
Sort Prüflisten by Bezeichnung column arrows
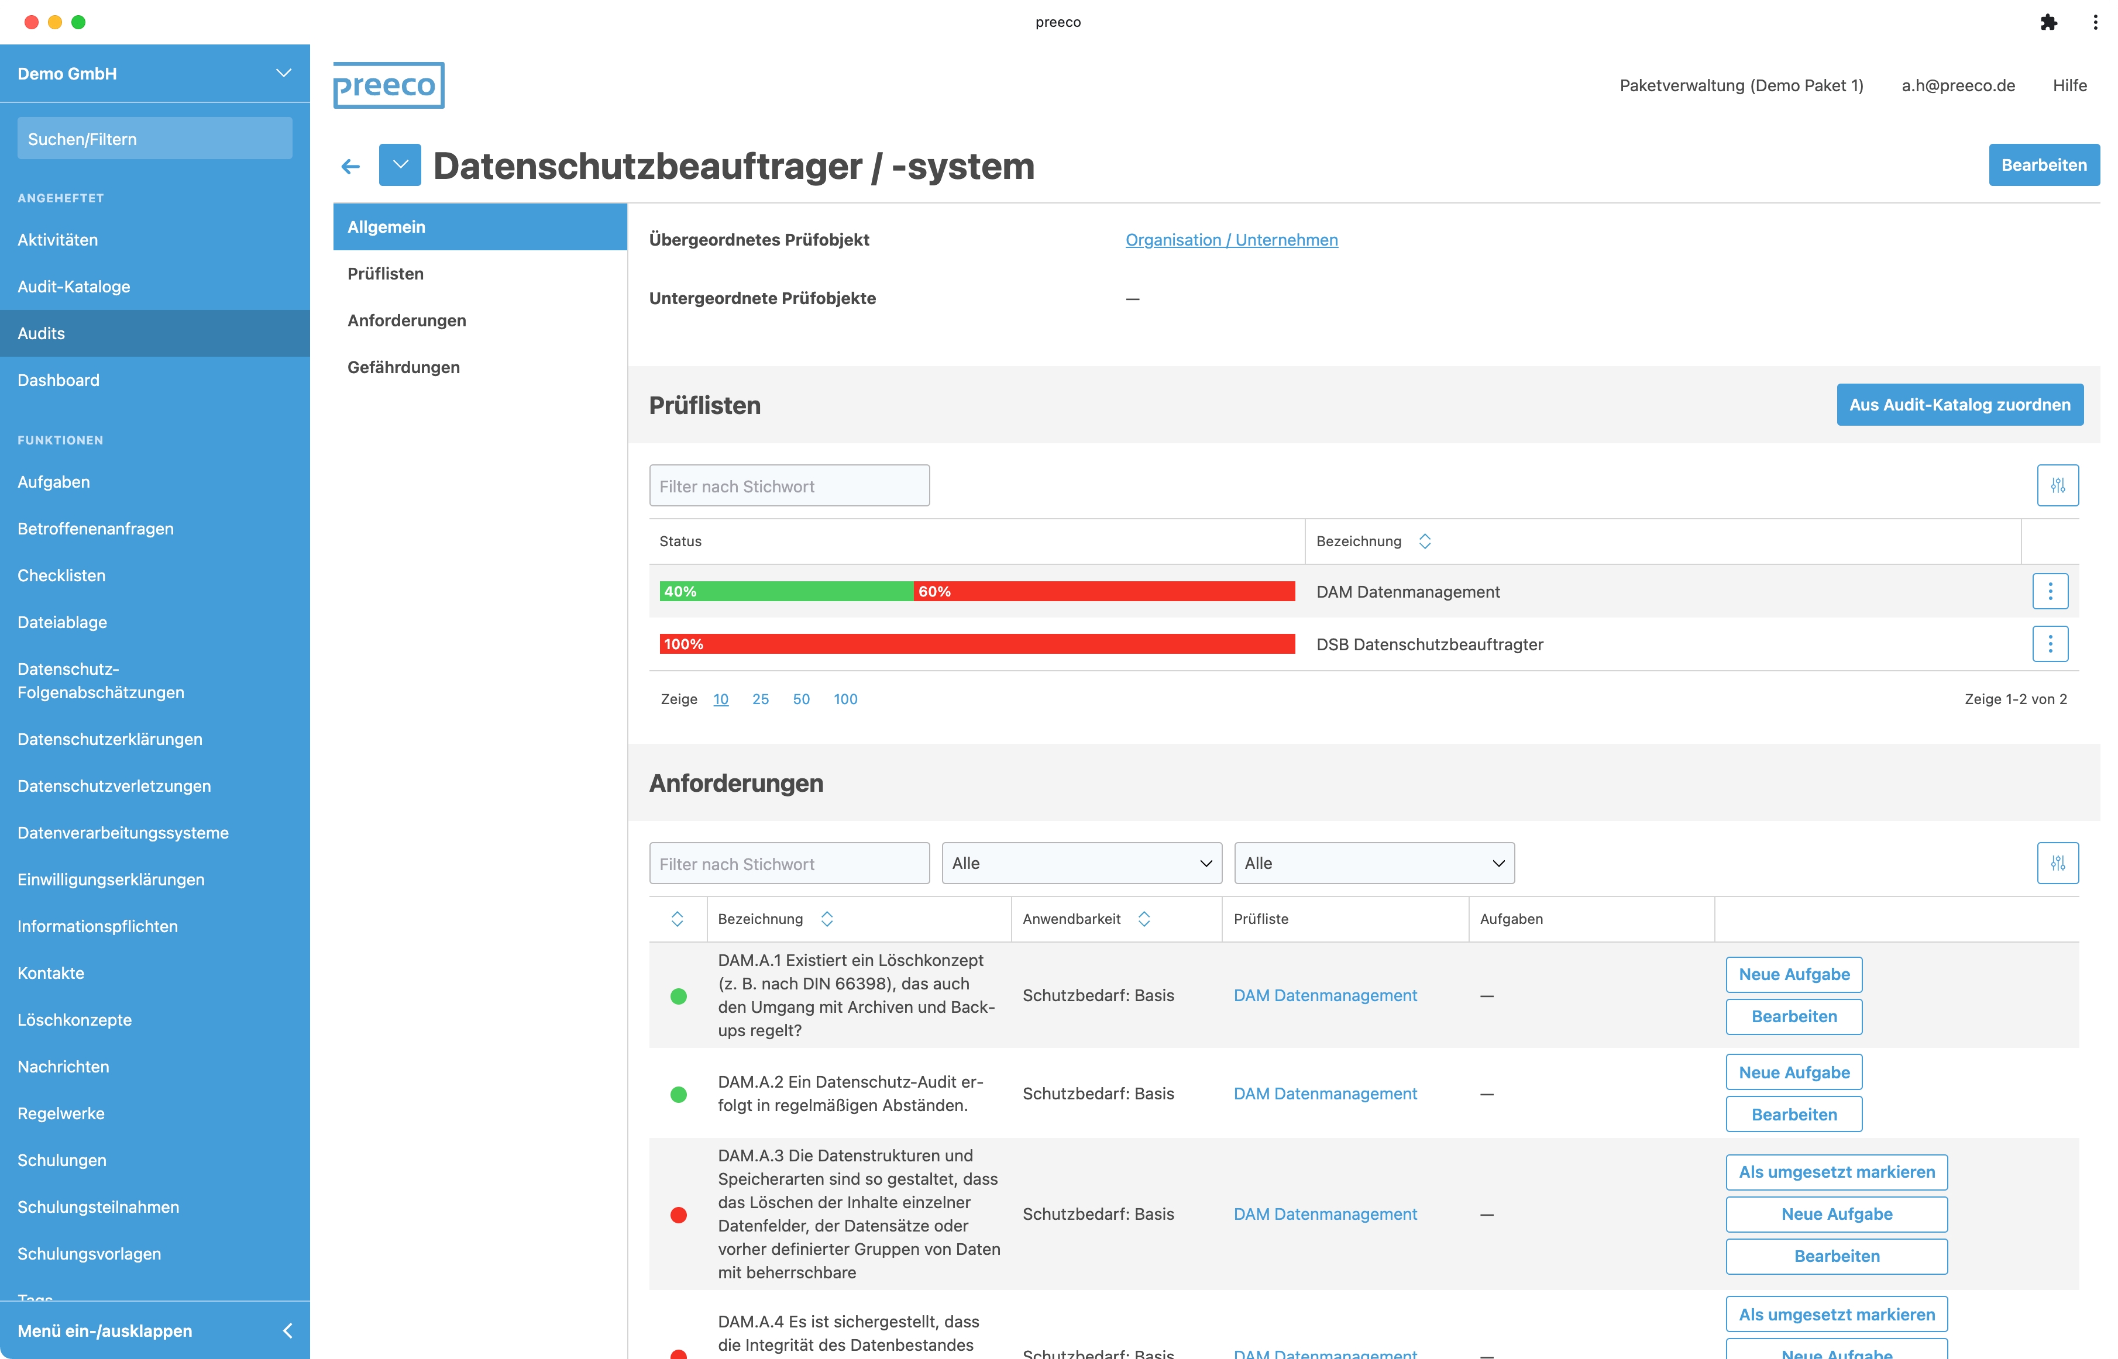[x=1424, y=541]
